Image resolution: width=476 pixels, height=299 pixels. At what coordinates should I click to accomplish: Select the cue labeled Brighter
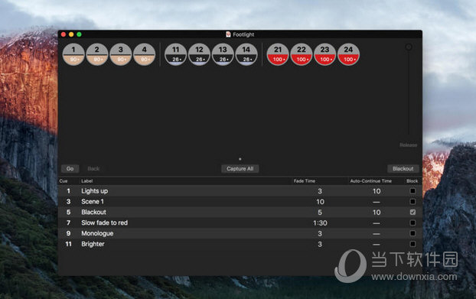point(93,244)
